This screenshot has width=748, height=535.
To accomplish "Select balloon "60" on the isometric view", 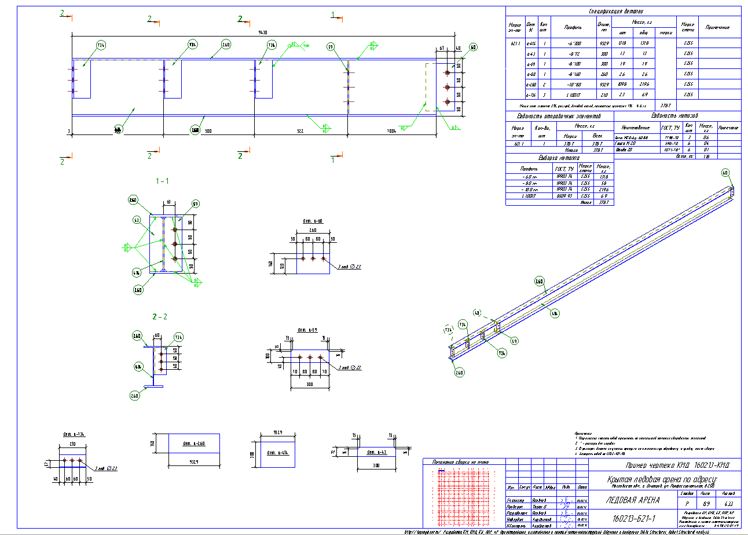I will [724, 173].
